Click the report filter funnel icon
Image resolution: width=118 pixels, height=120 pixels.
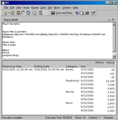pos(28,13)
